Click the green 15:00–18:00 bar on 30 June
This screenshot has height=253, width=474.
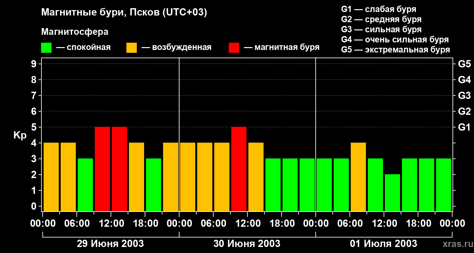click(x=273, y=185)
